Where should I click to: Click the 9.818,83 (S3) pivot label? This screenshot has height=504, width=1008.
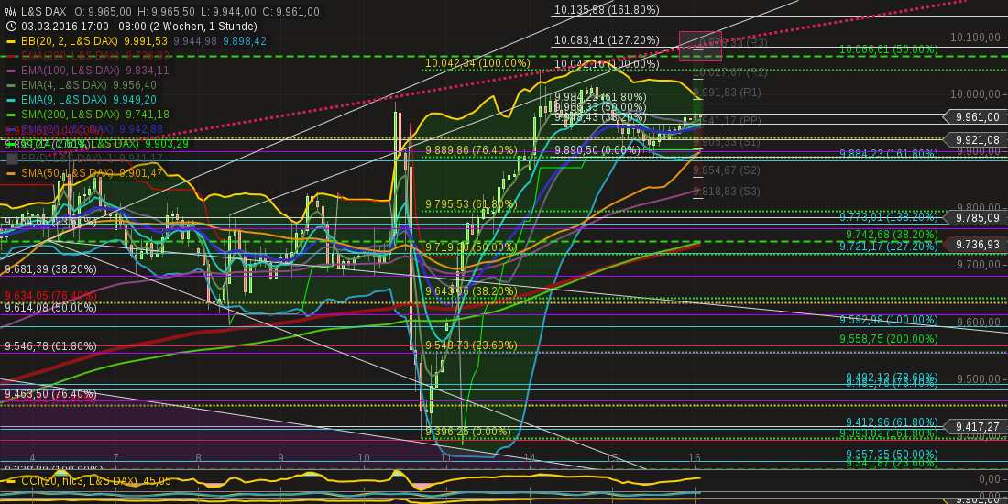(727, 191)
